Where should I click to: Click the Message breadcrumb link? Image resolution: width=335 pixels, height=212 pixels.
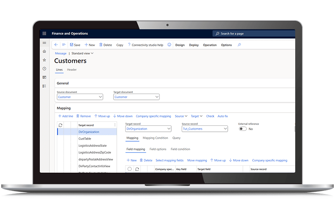[61, 54]
